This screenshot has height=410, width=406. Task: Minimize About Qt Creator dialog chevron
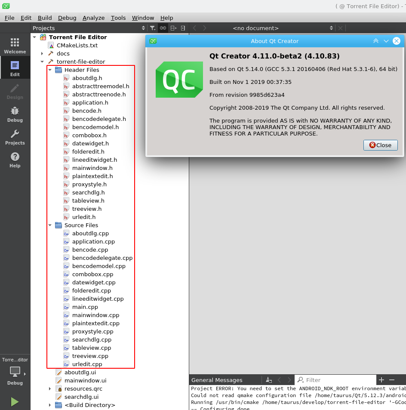(386, 41)
